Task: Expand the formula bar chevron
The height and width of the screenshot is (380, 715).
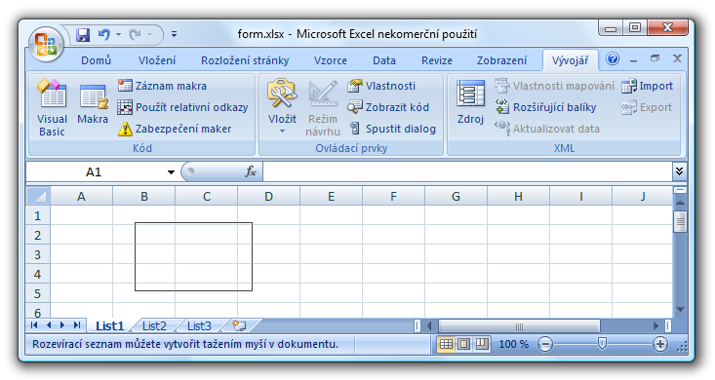Action: click(679, 171)
